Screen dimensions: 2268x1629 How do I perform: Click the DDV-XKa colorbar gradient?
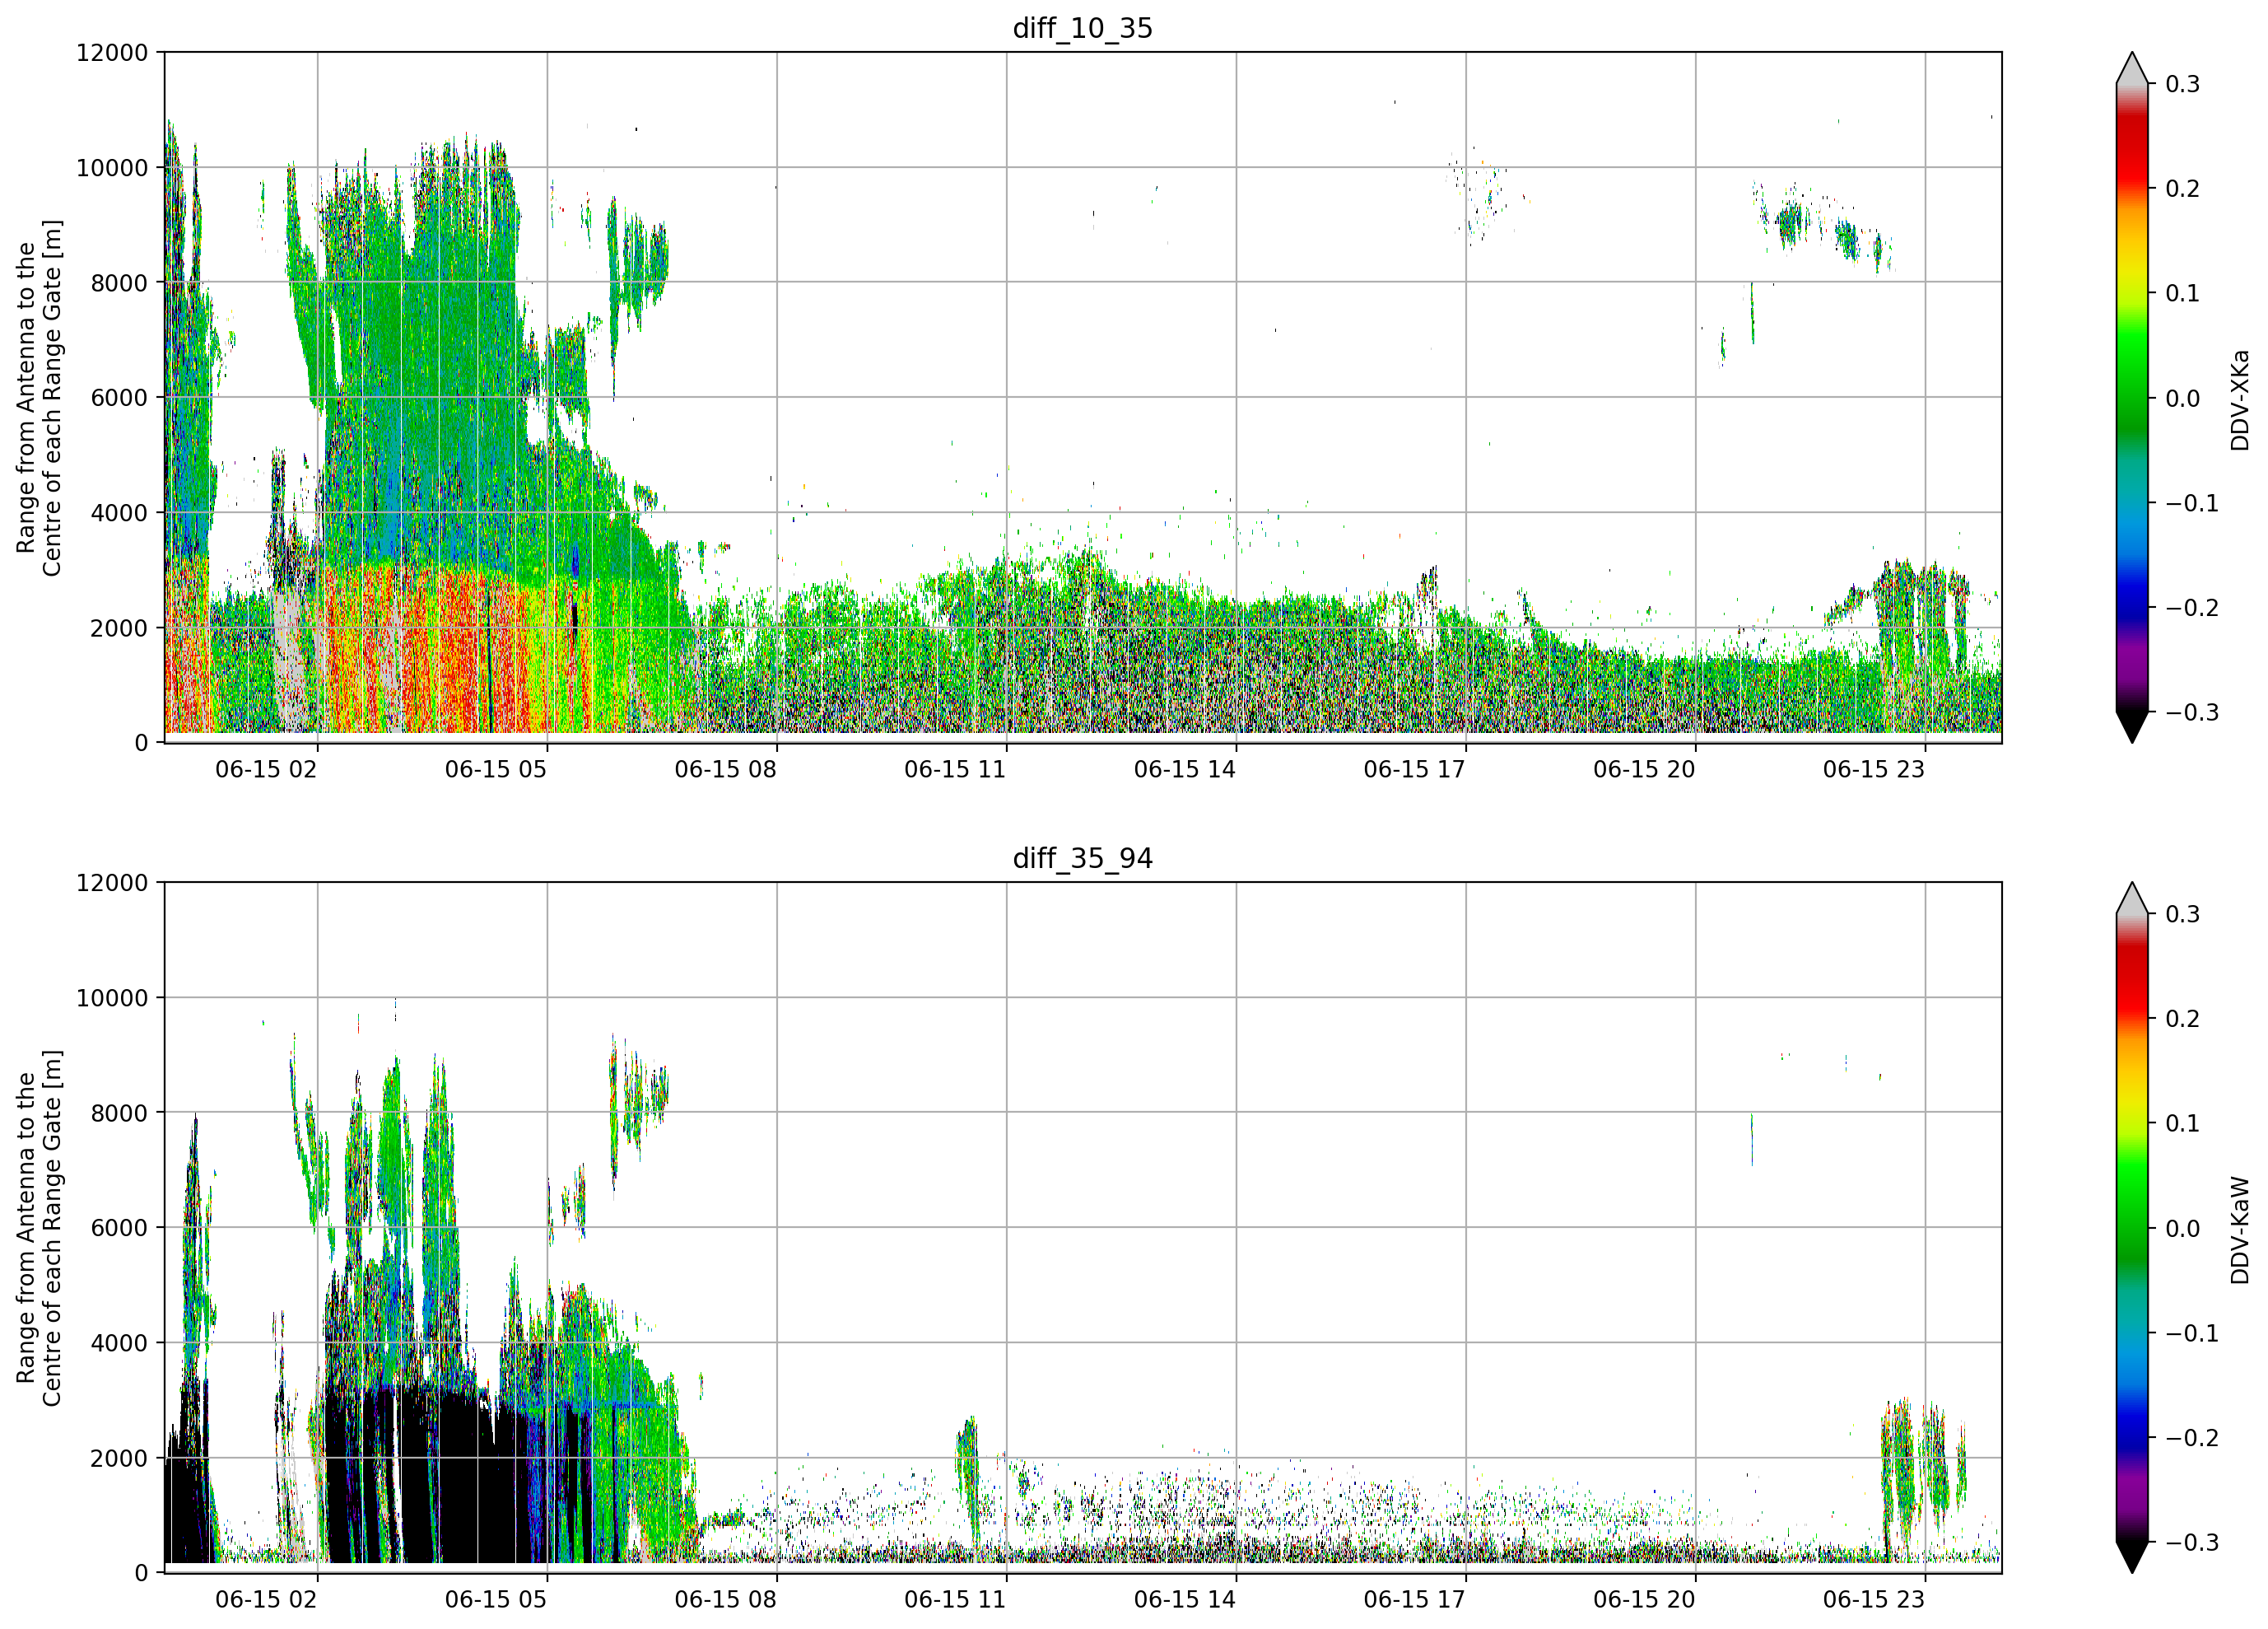pyautogui.click(x=2132, y=397)
